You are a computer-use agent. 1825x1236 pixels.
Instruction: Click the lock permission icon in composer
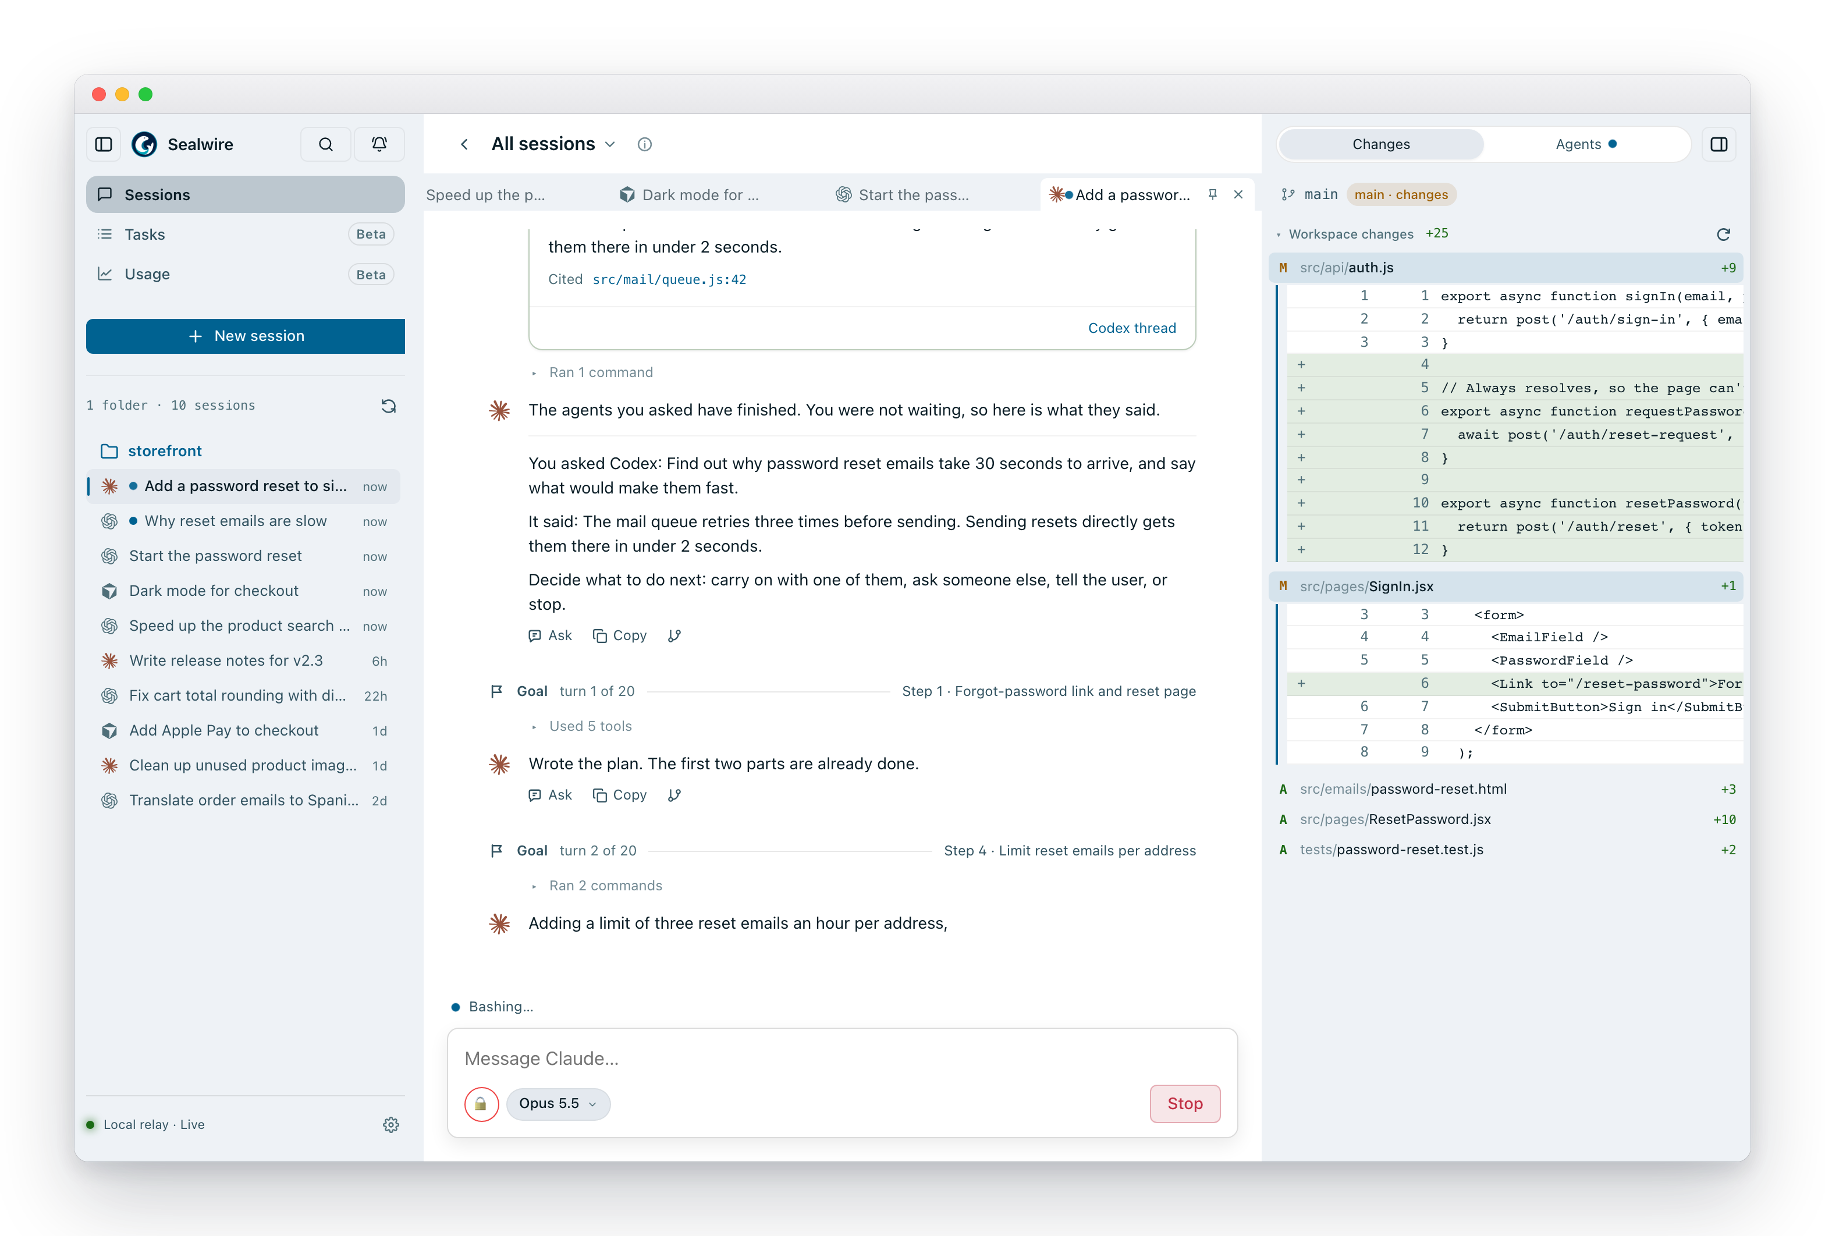click(x=481, y=1104)
